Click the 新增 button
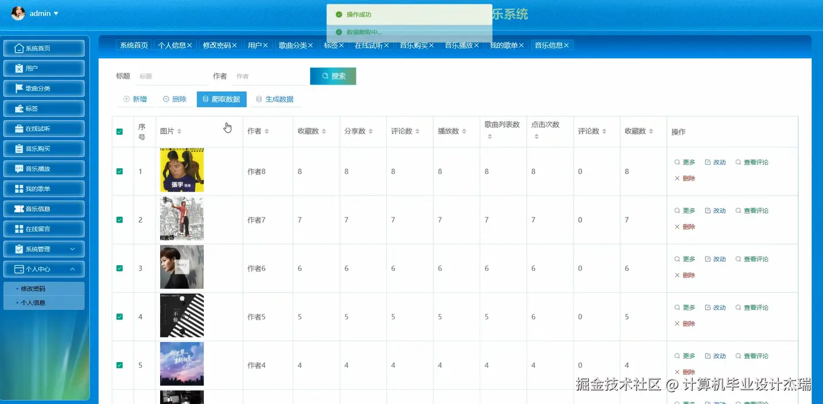This screenshot has width=823, height=404. click(135, 99)
